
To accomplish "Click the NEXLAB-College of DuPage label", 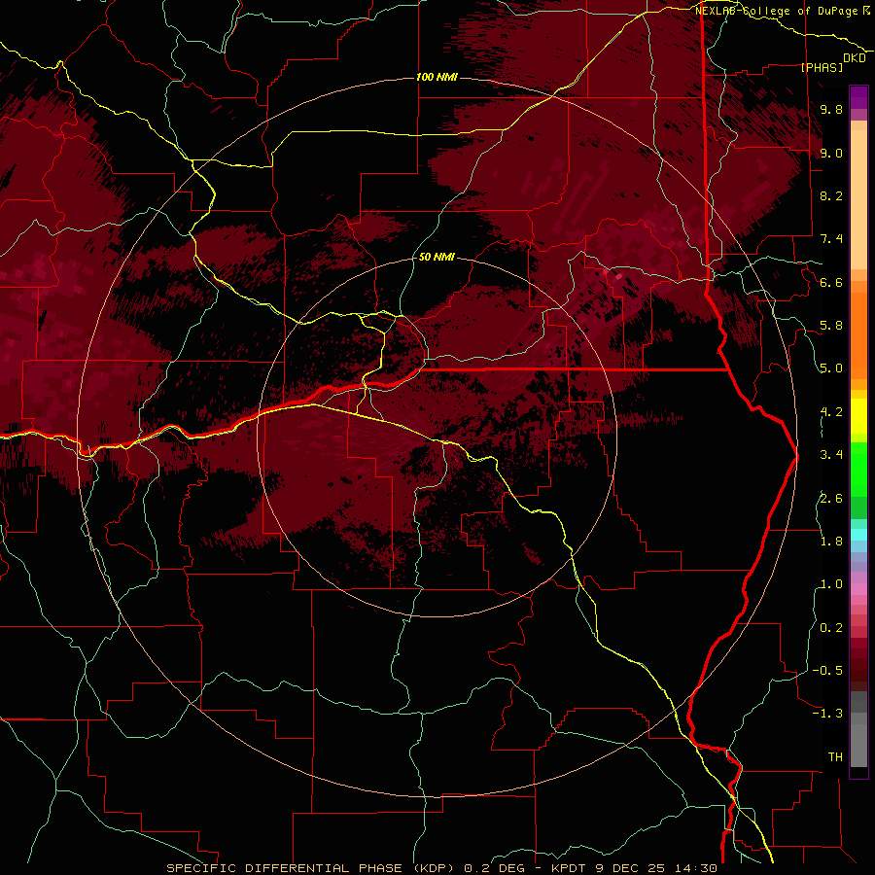I will pos(776,11).
